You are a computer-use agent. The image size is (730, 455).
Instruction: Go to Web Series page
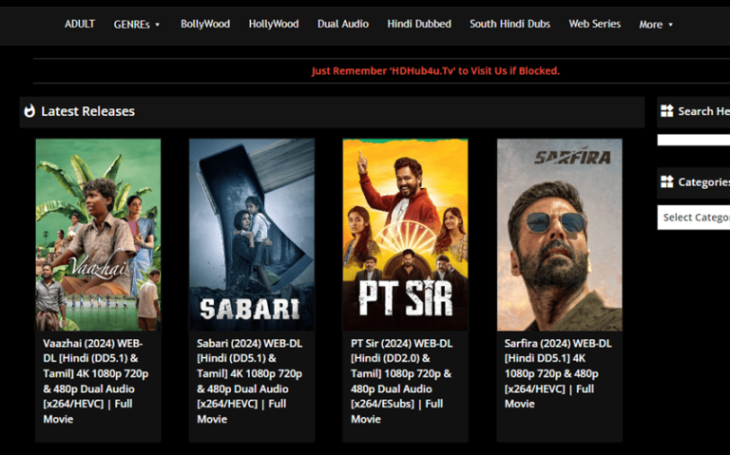point(594,24)
